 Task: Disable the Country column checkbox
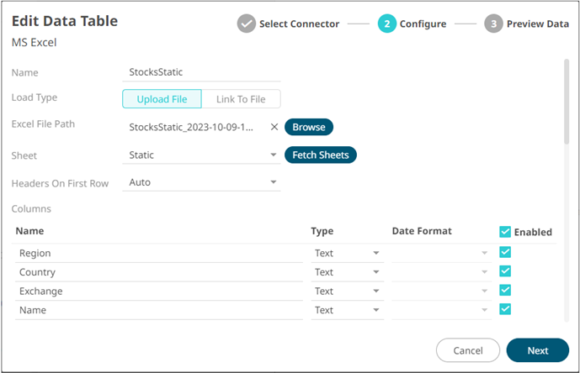[505, 271]
